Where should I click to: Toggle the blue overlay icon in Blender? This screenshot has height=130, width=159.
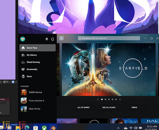(x=13, y=82)
